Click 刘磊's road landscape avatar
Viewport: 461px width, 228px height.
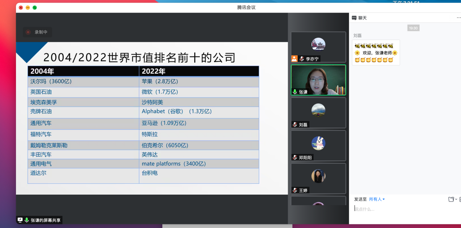318,110
